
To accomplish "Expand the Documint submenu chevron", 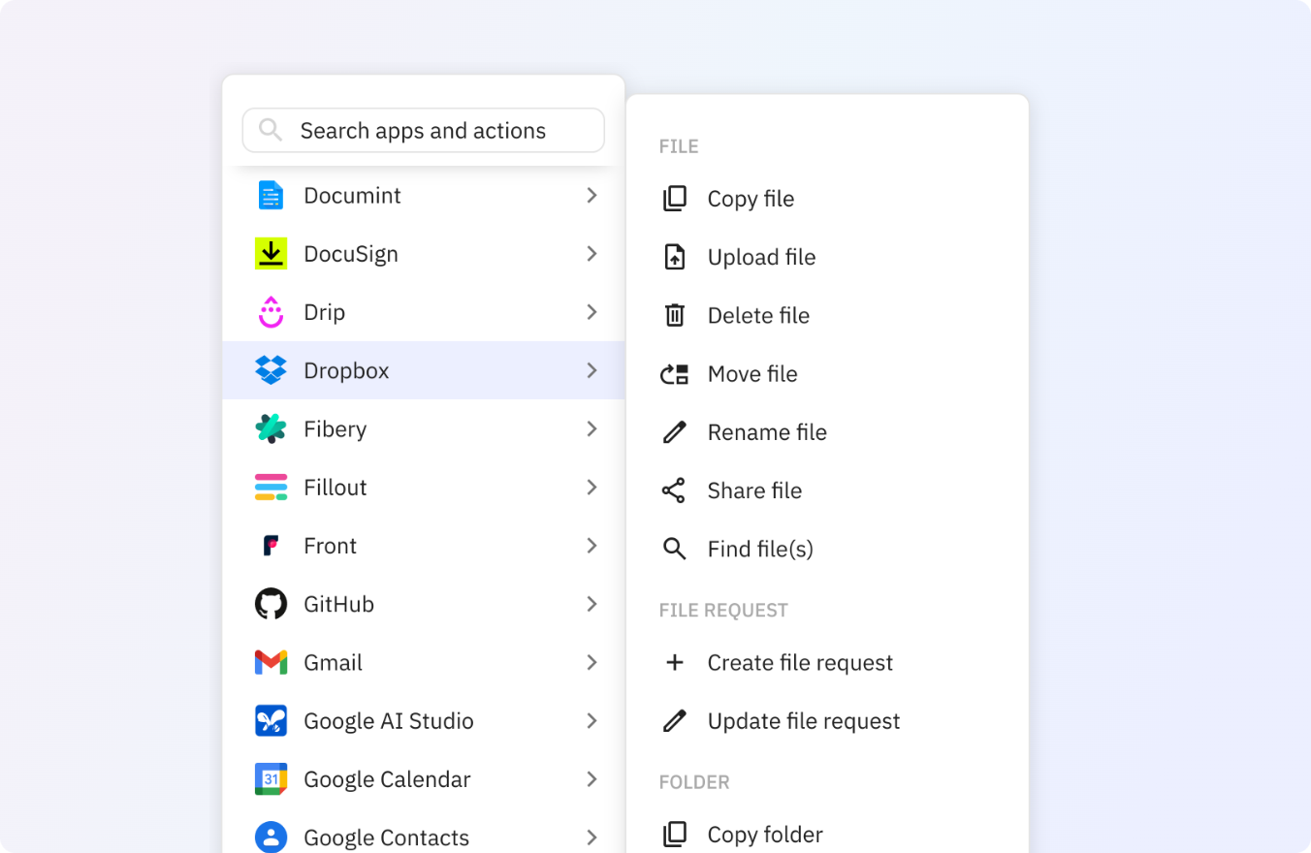I will tap(592, 195).
